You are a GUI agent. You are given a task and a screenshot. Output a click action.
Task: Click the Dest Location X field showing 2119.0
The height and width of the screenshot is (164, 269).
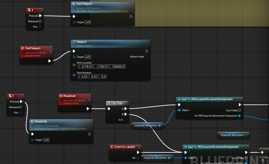[x=85, y=67]
